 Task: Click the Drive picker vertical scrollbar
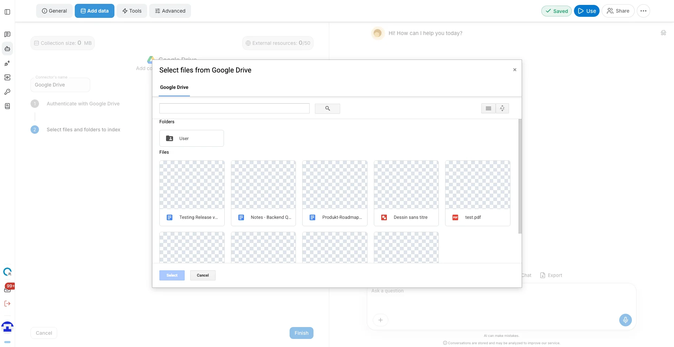click(520, 176)
